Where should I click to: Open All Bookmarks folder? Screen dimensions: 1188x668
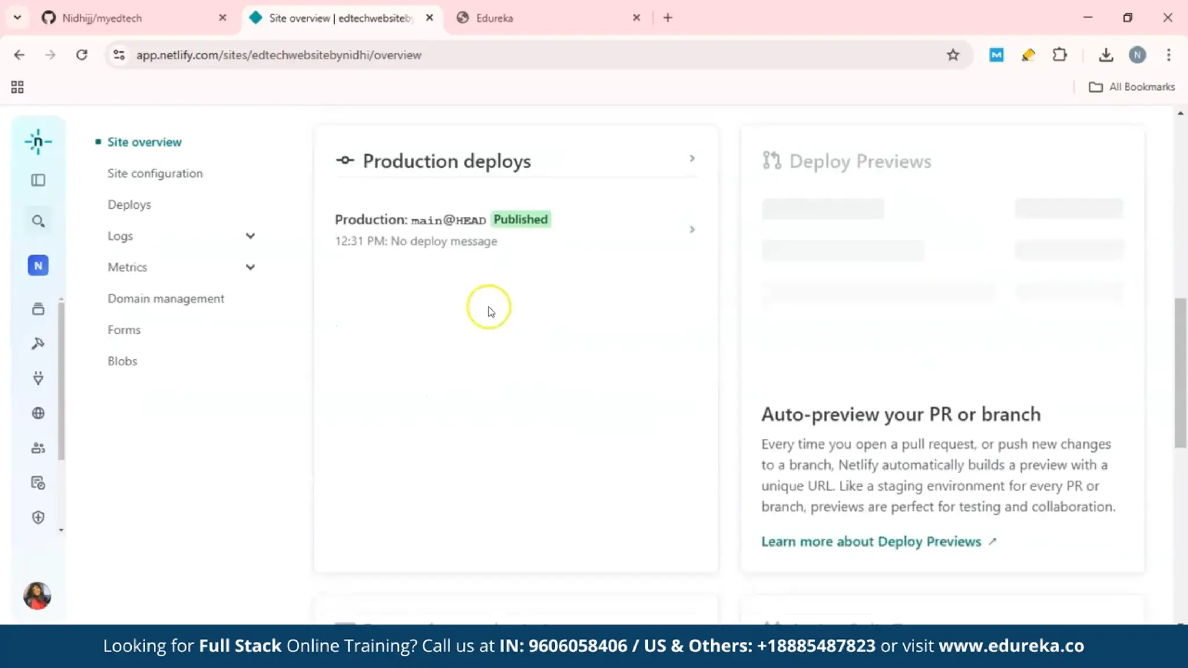pyautogui.click(x=1132, y=87)
